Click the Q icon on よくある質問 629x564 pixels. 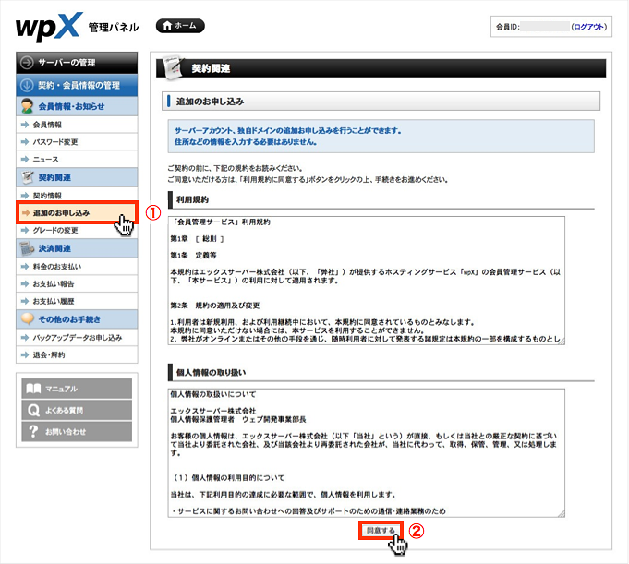(33, 410)
